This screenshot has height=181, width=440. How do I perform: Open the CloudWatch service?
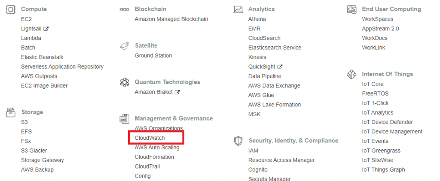coord(150,138)
